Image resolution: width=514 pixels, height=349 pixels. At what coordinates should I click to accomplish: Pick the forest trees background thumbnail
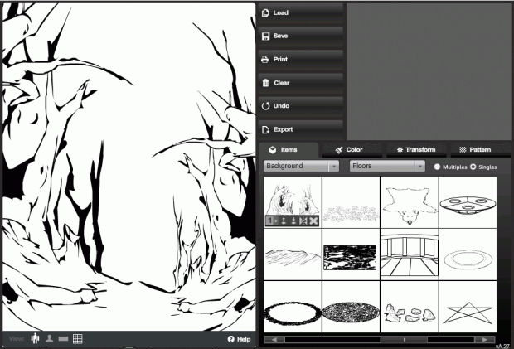coord(293,199)
